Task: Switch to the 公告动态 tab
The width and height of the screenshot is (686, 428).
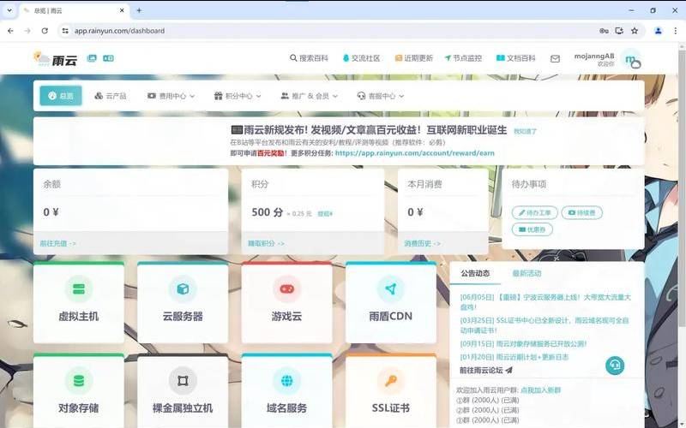Action: pos(475,273)
